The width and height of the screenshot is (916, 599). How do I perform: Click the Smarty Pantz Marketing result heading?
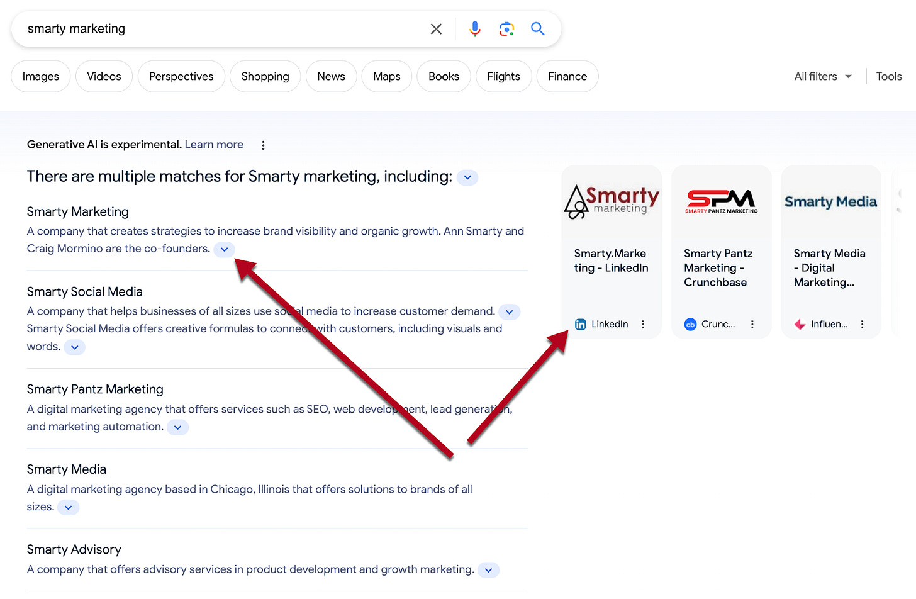(x=95, y=389)
